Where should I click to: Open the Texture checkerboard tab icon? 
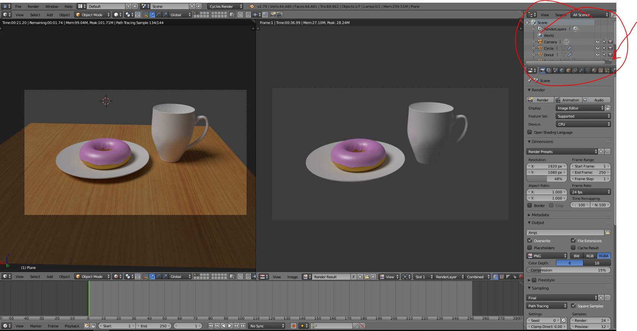point(601,71)
